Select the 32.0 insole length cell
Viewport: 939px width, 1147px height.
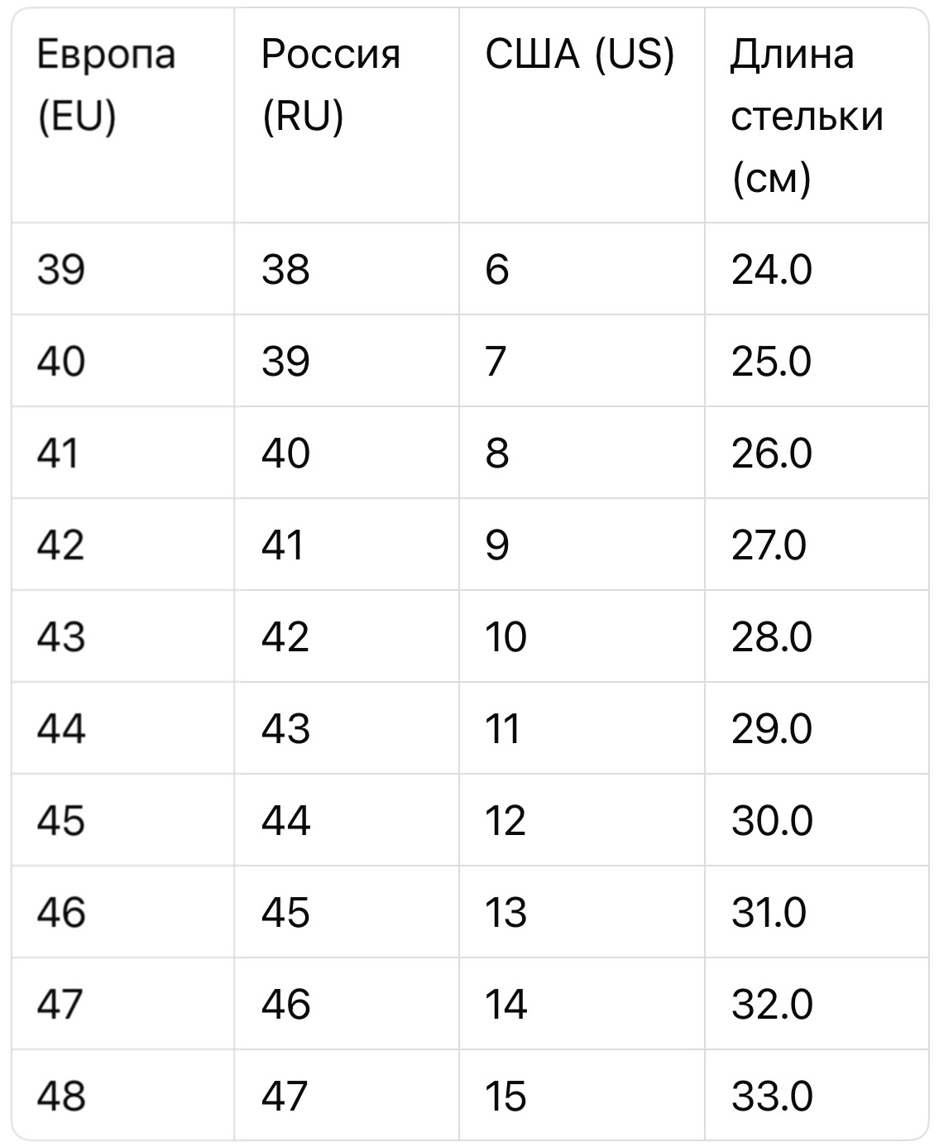[x=771, y=1004]
